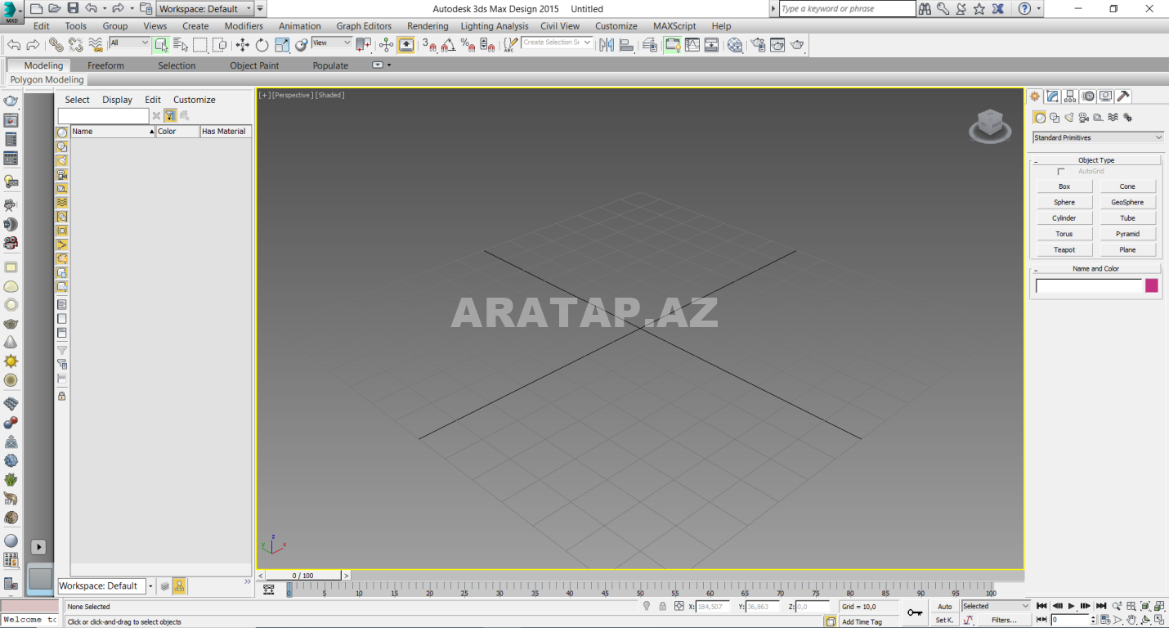Click the Set K. button

(944, 620)
